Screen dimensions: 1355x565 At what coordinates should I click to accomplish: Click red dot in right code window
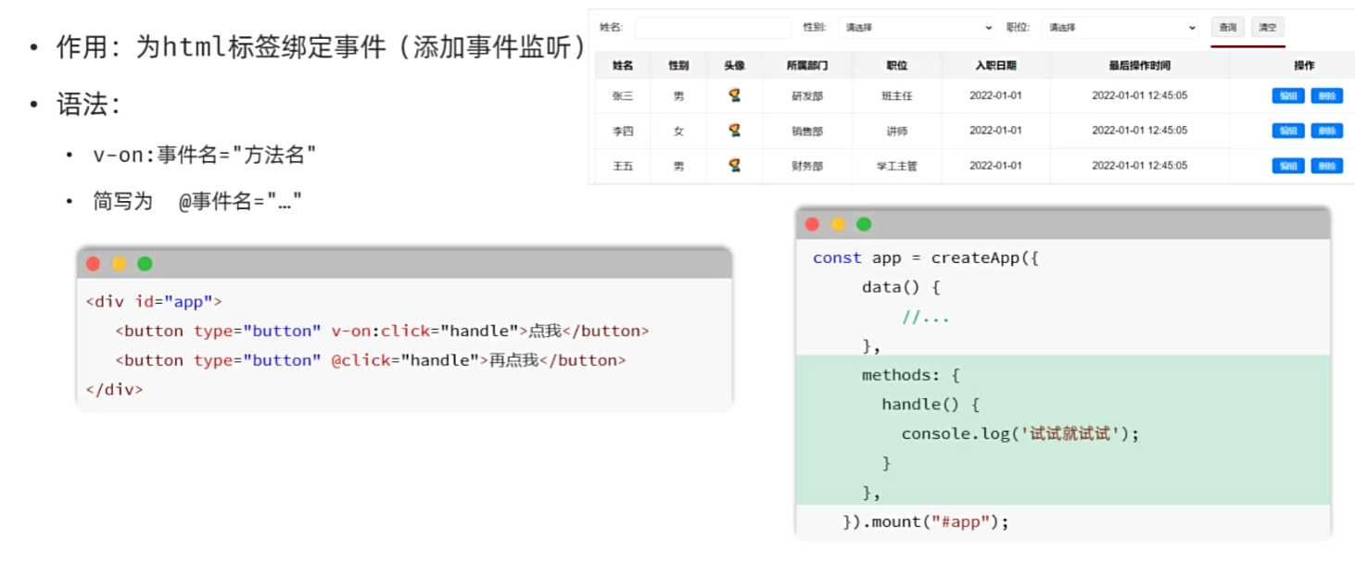click(x=813, y=224)
